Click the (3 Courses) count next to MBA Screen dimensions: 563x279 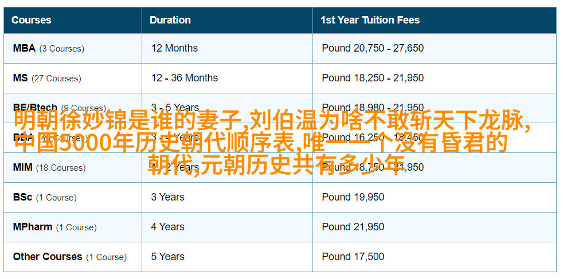pos(62,49)
